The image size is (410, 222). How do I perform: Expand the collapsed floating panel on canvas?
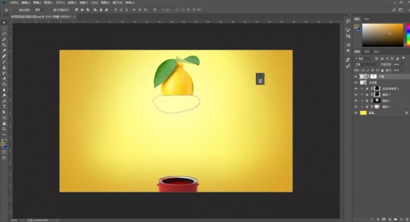(x=260, y=79)
